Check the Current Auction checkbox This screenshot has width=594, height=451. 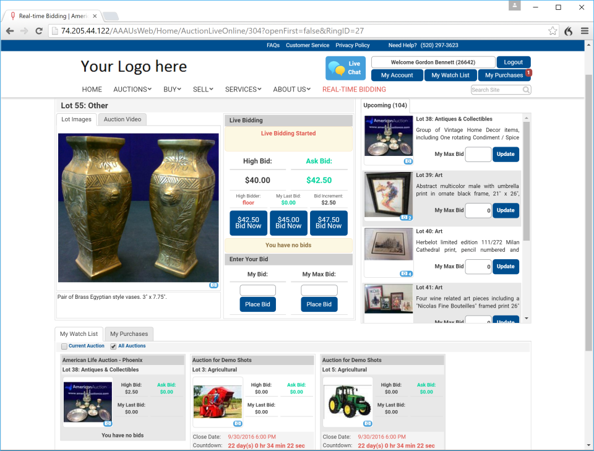[x=64, y=346]
